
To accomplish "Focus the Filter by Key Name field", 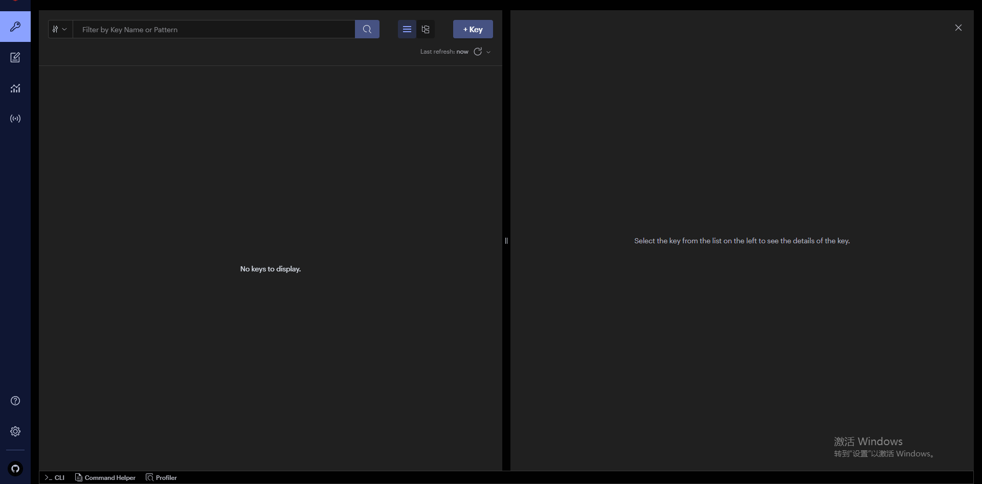I will coord(214,30).
